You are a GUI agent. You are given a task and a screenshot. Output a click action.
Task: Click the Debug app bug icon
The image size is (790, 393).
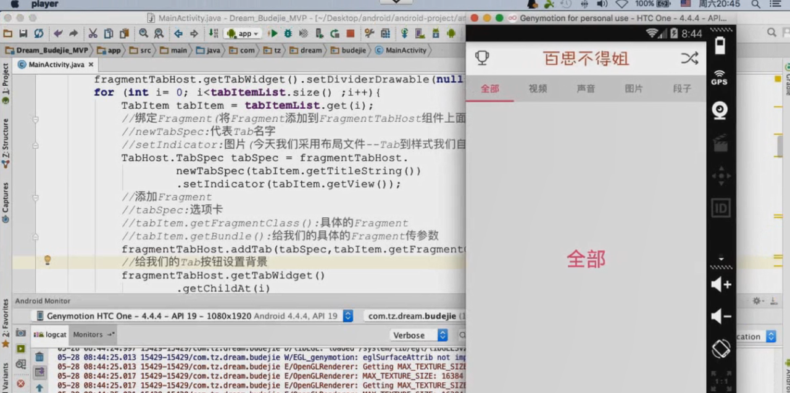288,34
